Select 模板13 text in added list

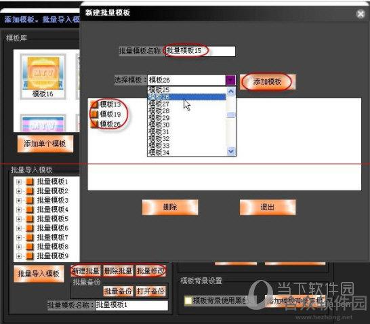110,104
